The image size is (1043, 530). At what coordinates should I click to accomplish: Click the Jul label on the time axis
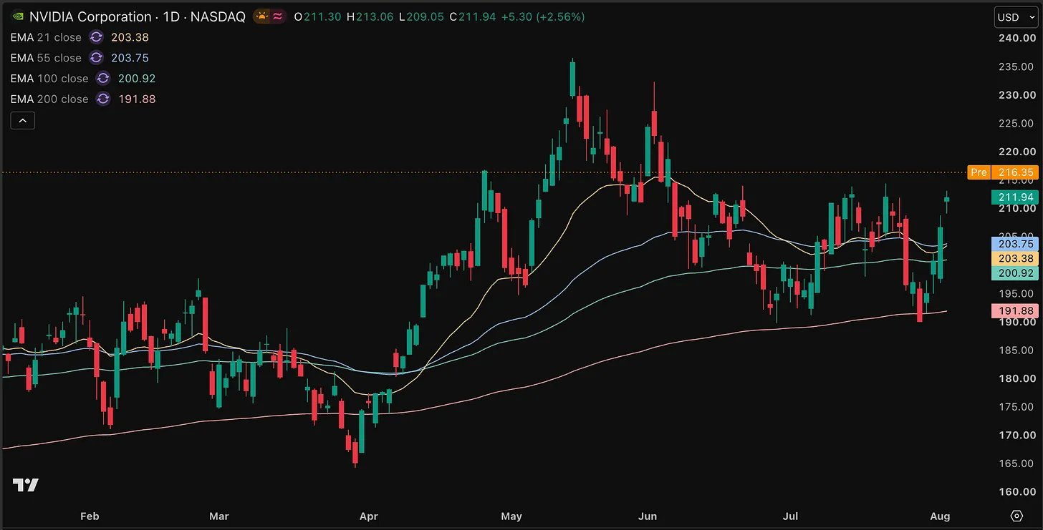click(x=790, y=516)
